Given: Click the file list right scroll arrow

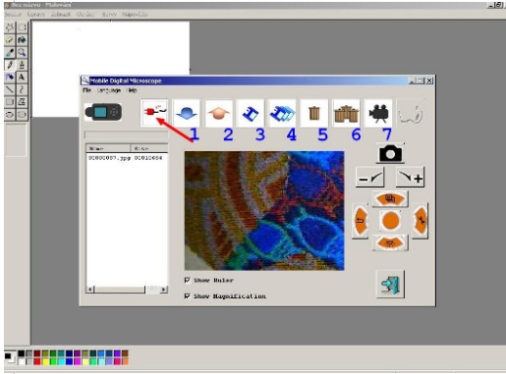Looking at the screenshot, I should [x=164, y=289].
